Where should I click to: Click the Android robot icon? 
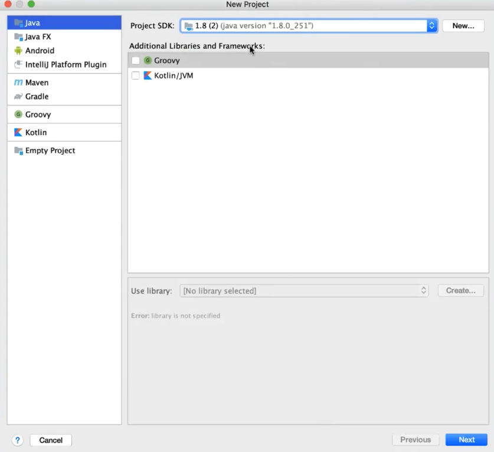tap(18, 50)
